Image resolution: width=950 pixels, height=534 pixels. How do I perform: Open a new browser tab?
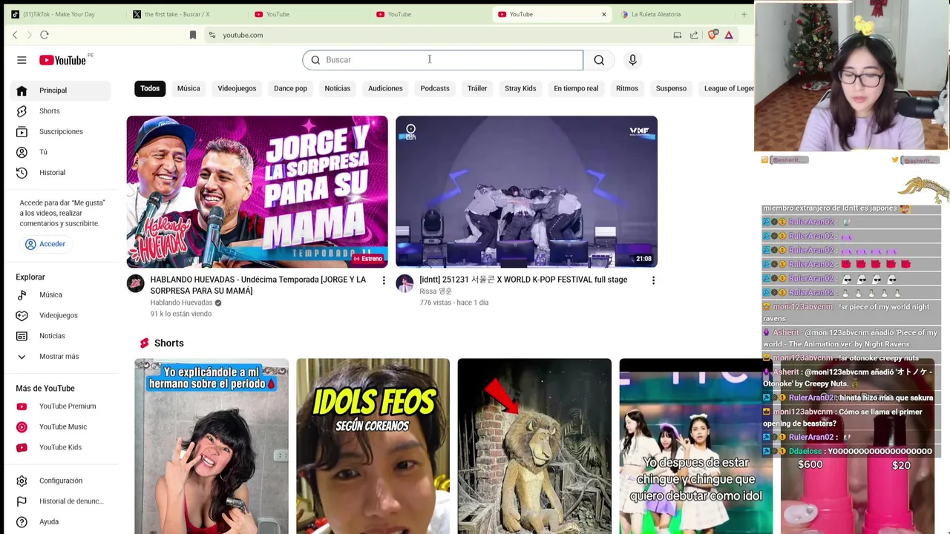744,14
